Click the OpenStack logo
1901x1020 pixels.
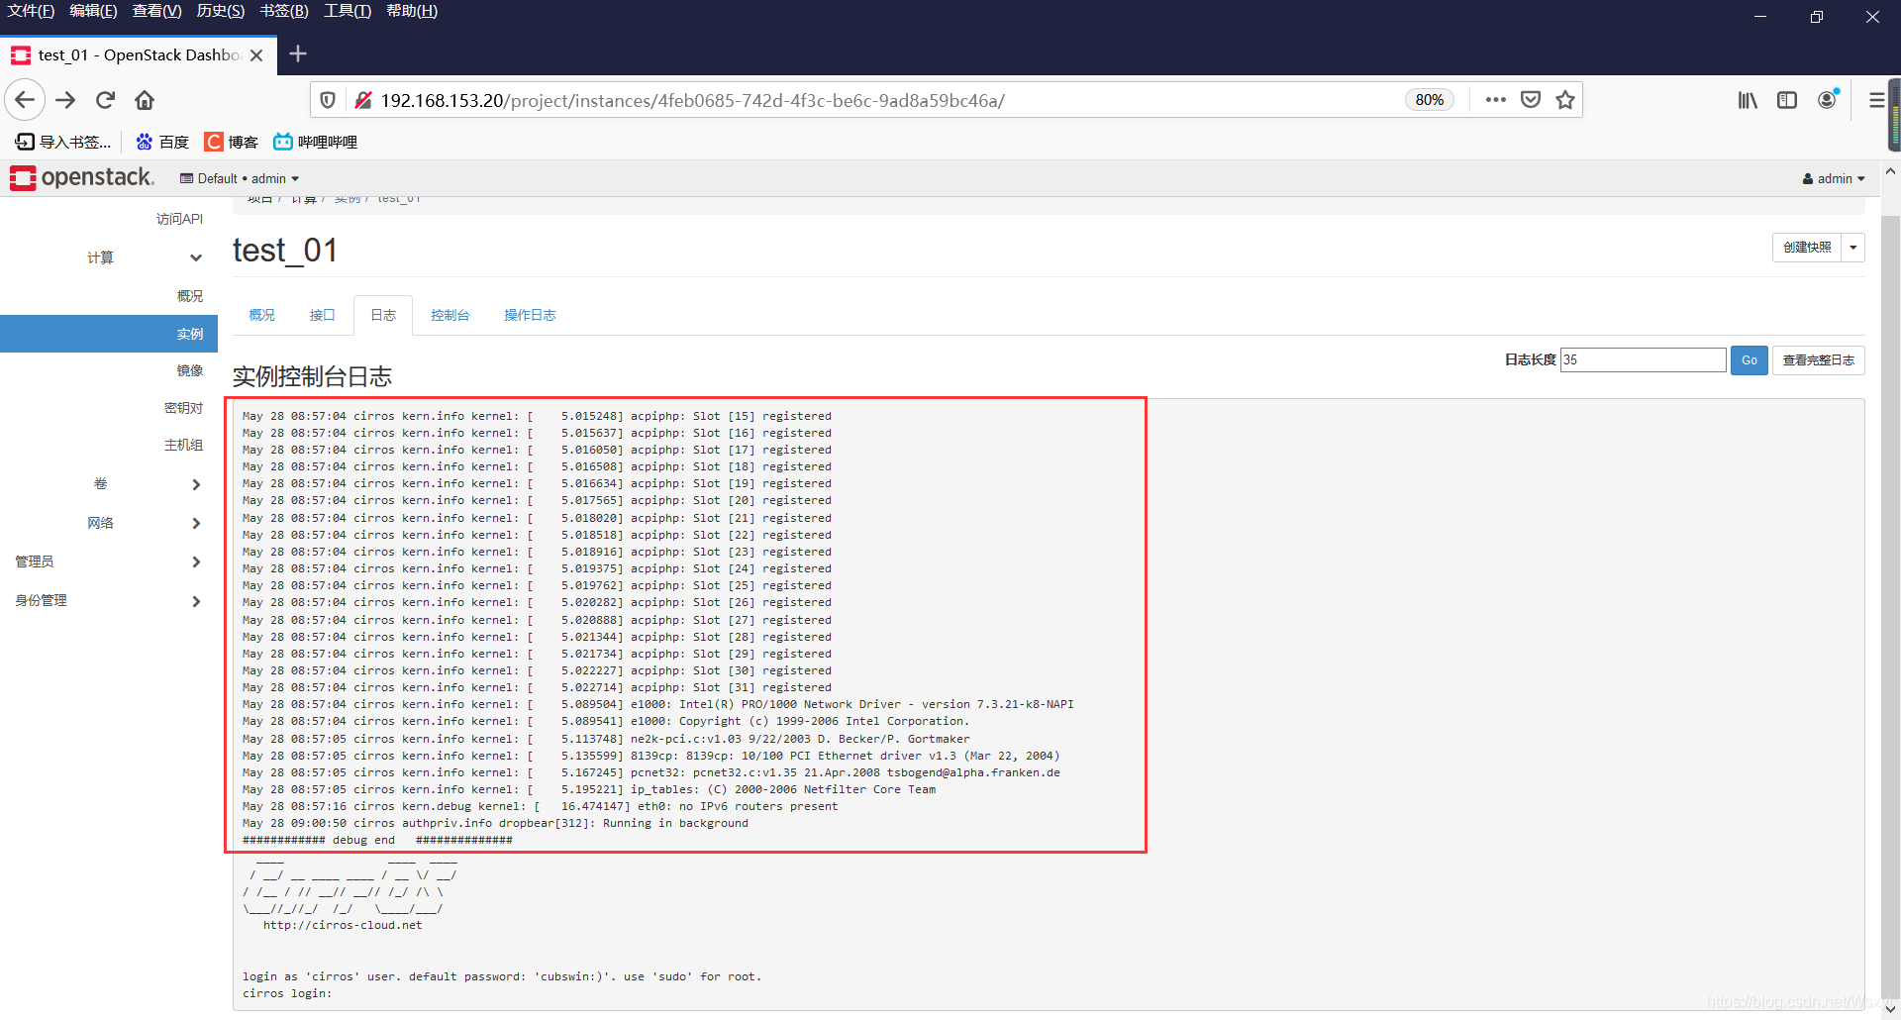(82, 177)
